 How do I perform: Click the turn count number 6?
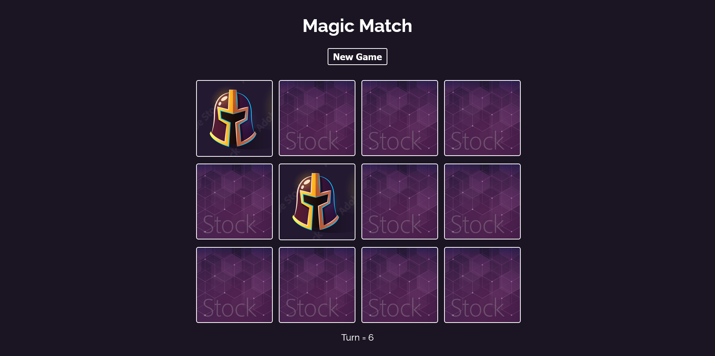pyautogui.click(x=371, y=338)
